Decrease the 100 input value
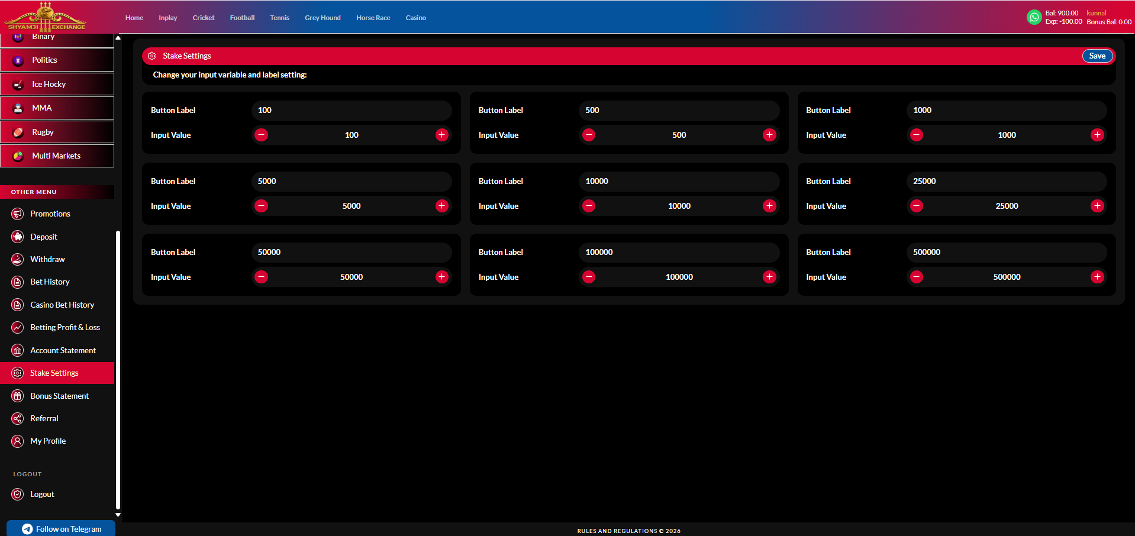The image size is (1135, 536). (261, 135)
